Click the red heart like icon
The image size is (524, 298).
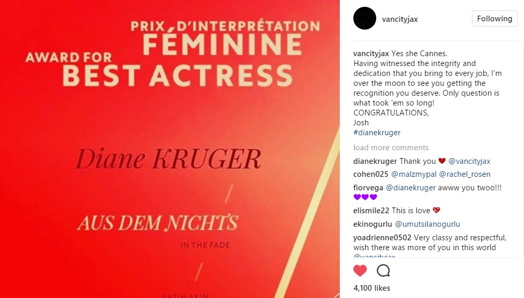(360, 270)
